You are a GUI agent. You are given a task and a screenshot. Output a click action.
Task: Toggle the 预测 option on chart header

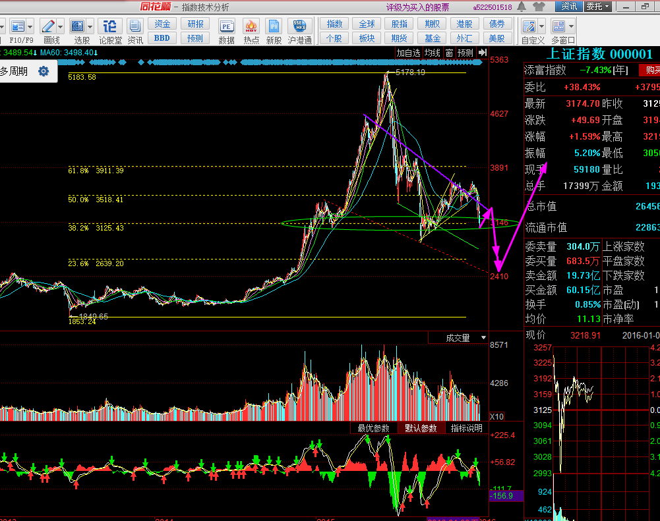(465, 53)
